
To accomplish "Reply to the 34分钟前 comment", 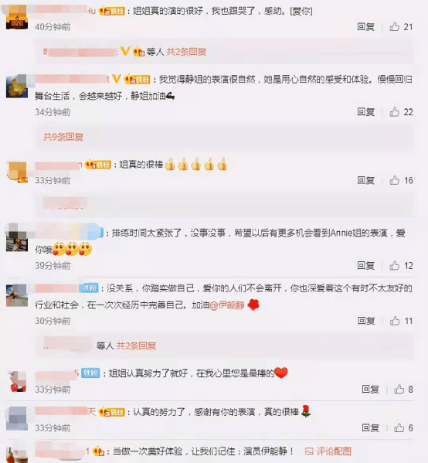I will pyautogui.click(x=365, y=112).
